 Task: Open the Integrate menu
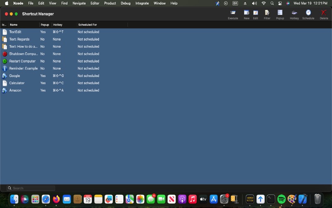point(142,3)
